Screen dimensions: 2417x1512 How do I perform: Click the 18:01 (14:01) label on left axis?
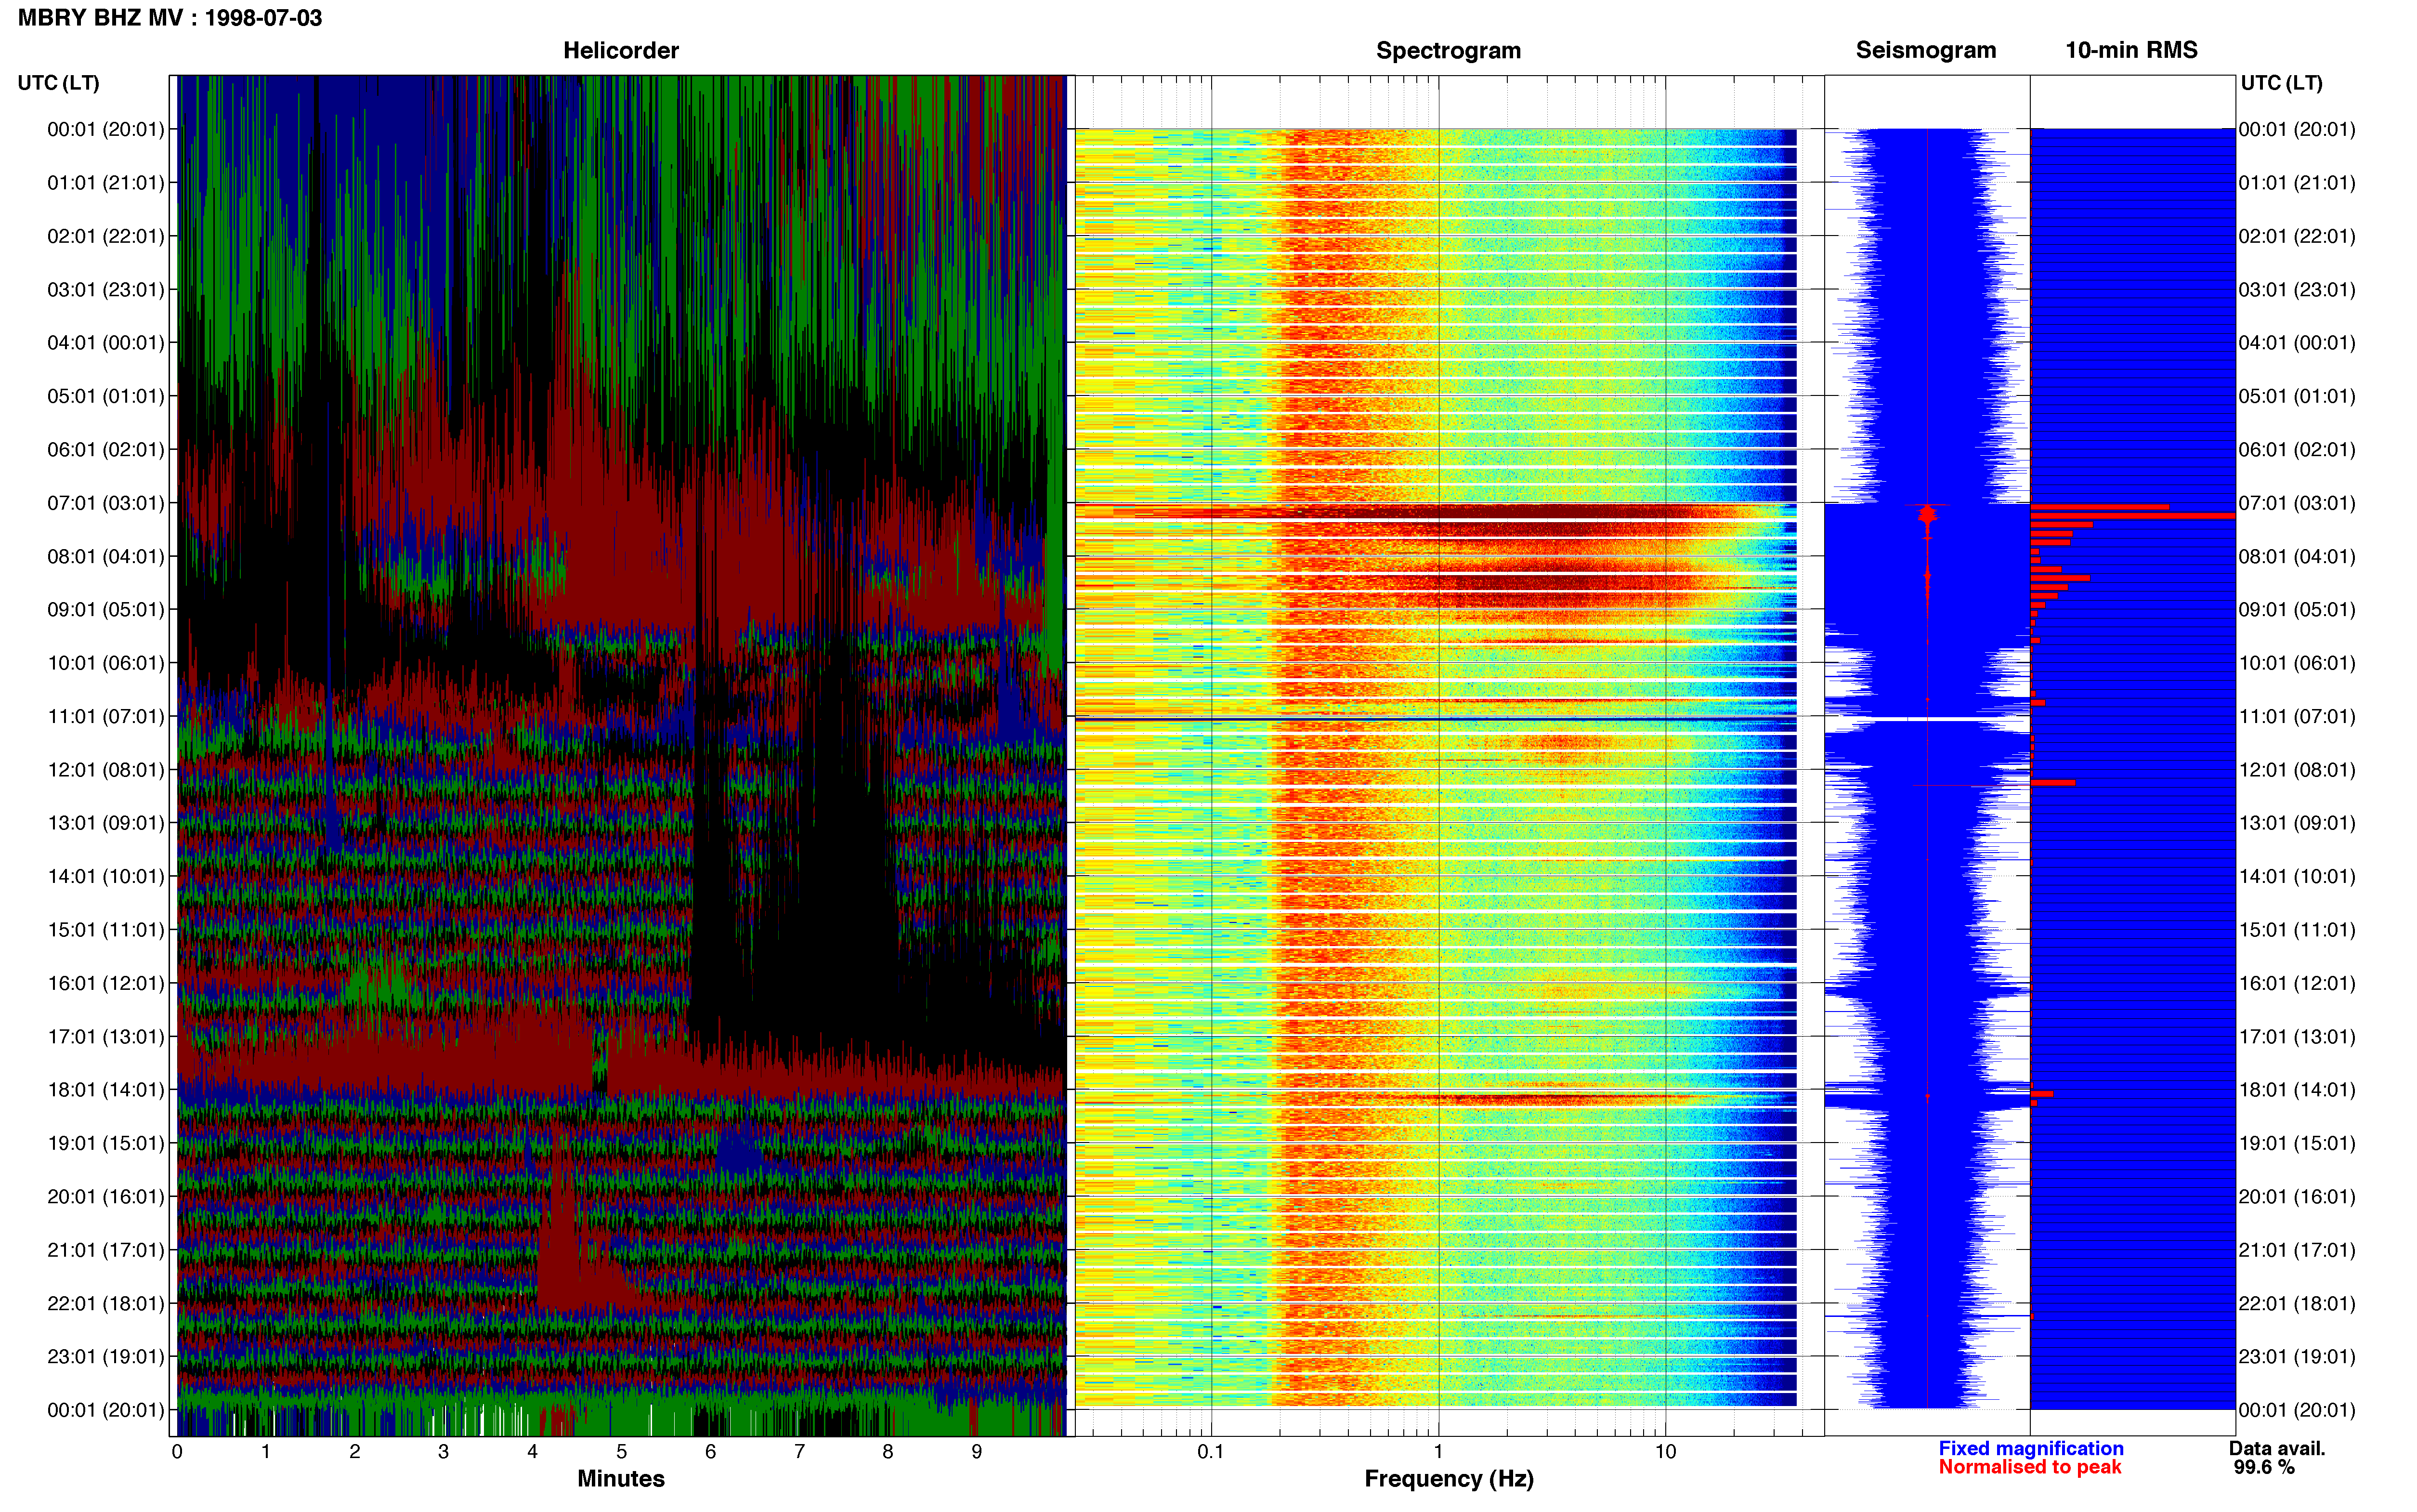pos(106,1090)
